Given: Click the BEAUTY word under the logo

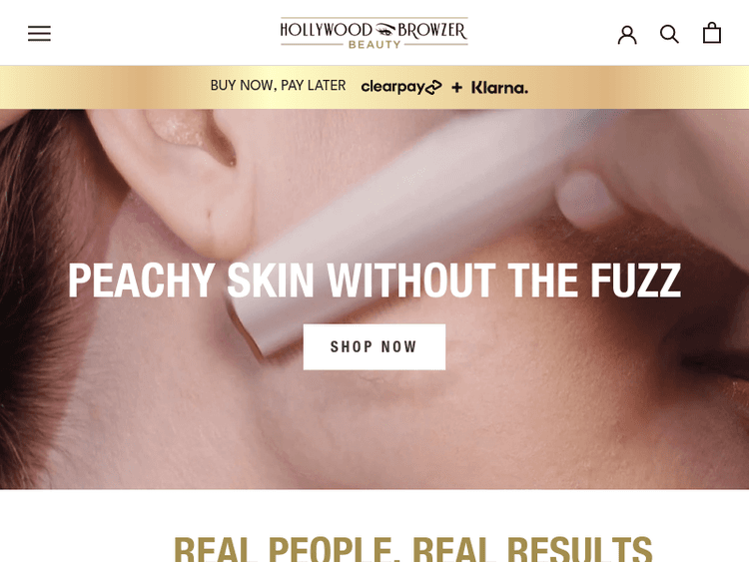Looking at the screenshot, I should pos(374,45).
